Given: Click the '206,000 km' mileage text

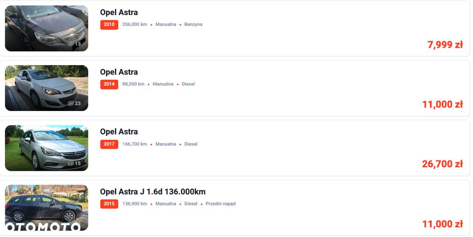Looking at the screenshot, I should 134,25.
